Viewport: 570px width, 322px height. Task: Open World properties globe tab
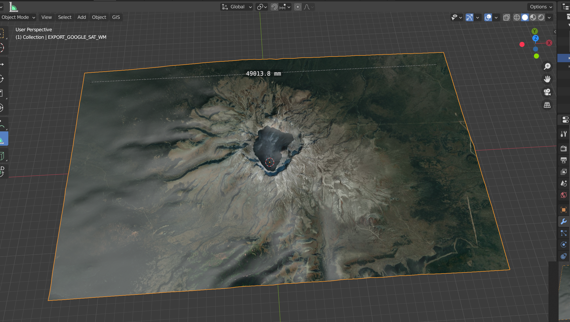coord(564,195)
